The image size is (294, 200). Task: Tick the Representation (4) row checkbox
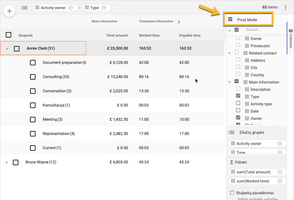coord(33,133)
